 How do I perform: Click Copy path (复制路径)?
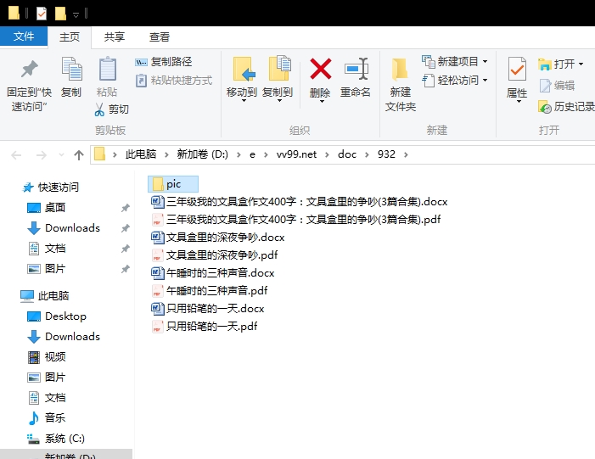click(164, 62)
